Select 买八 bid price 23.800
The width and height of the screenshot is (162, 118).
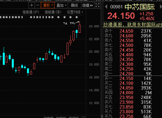click(x=126, y=112)
